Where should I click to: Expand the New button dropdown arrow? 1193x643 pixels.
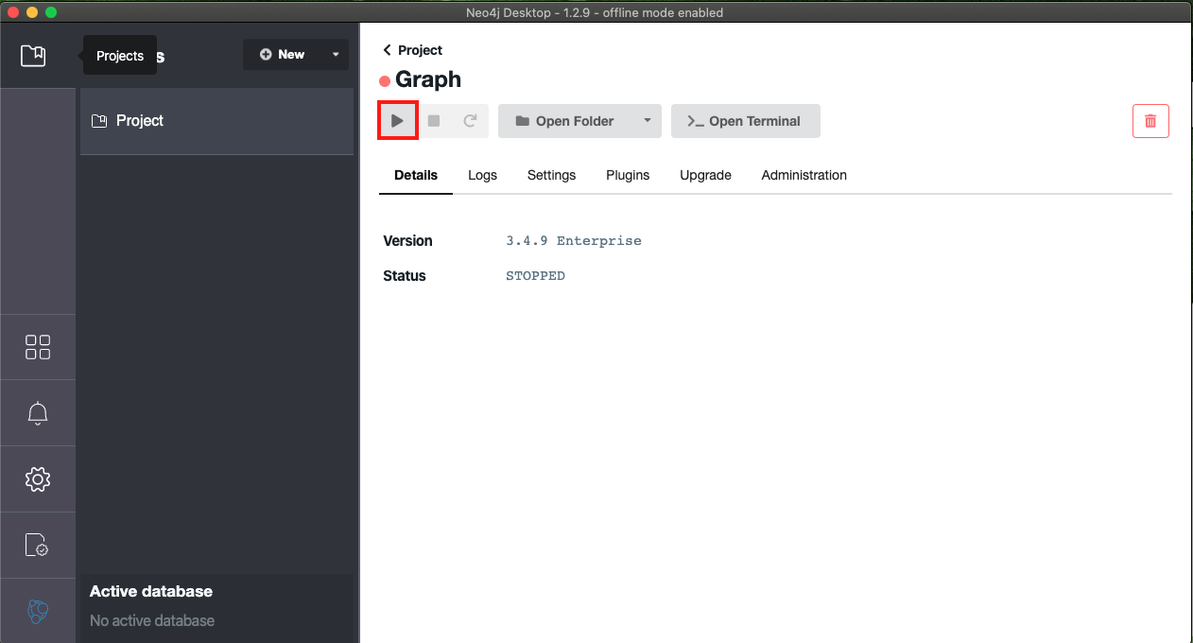click(336, 55)
